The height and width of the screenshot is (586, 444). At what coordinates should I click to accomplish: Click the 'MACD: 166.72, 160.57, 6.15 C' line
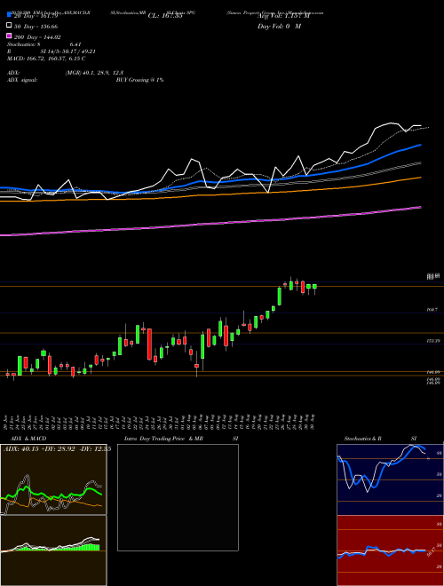click(46, 59)
